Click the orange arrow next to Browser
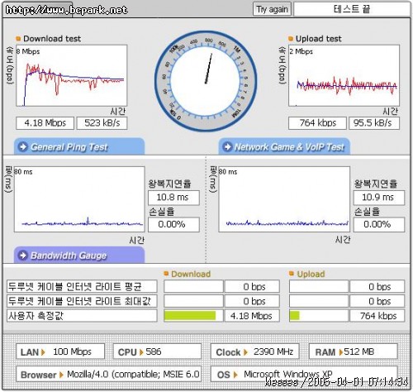The width and height of the screenshot is (413, 392). click(61, 375)
